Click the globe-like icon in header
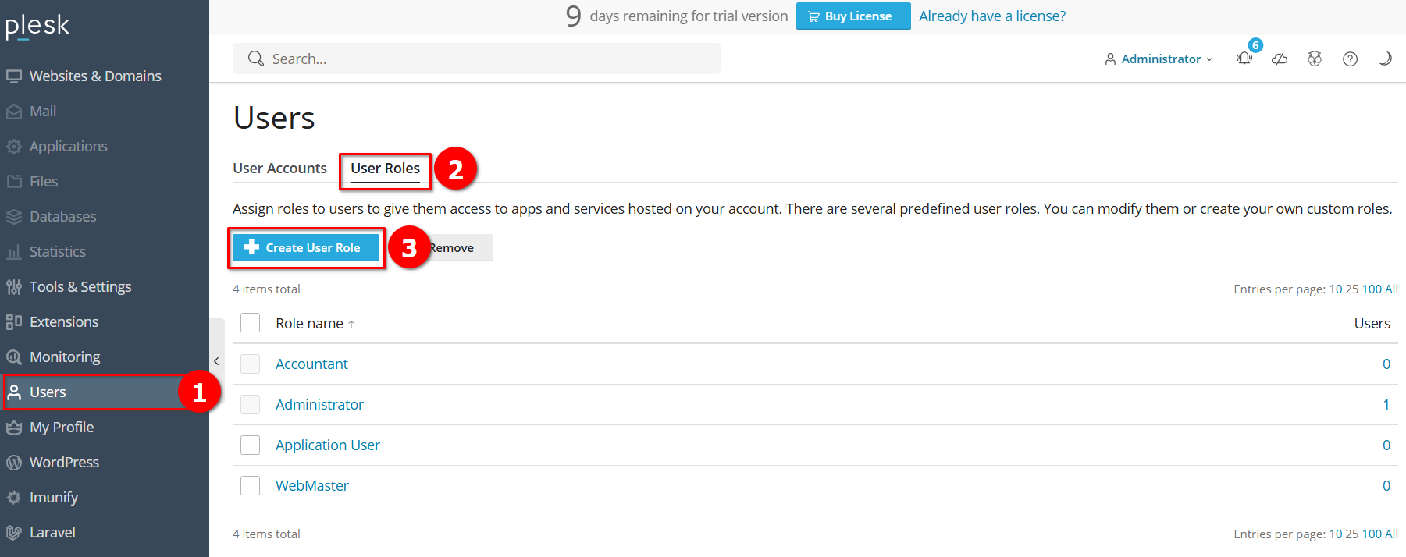The image size is (1406, 557). coord(1315,59)
